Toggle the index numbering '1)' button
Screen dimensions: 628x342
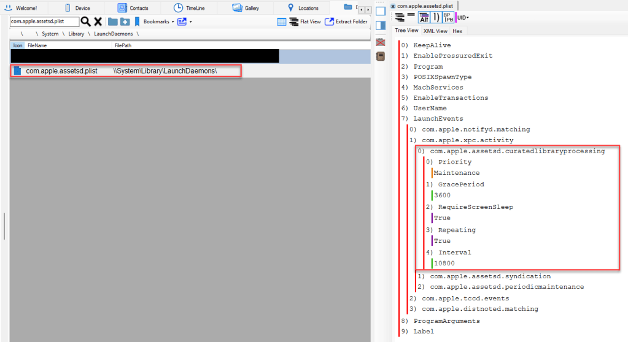coord(436,17)
